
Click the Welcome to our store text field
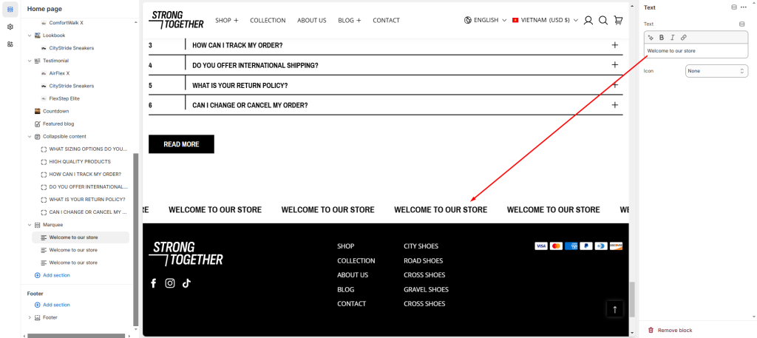696,51
